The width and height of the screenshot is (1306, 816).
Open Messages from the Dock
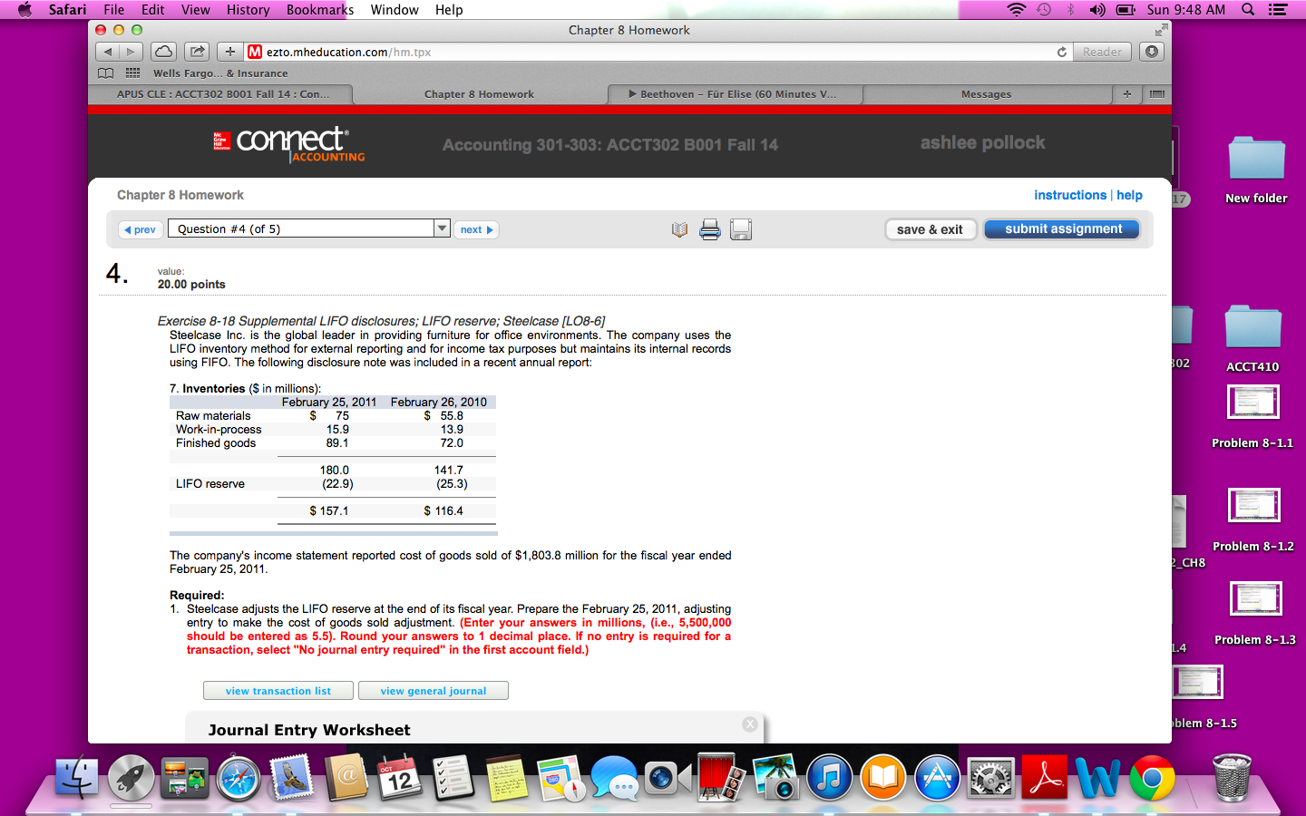[x=614, y=778]
